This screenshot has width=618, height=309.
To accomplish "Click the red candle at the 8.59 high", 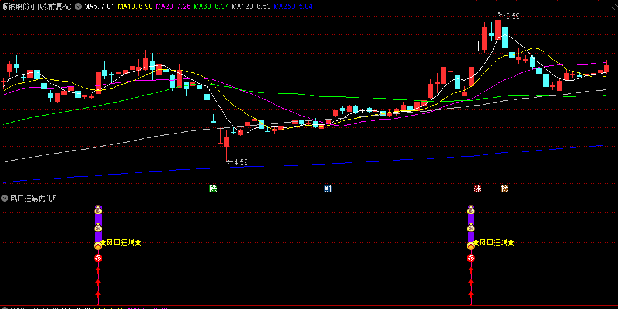I will (x=498, y=29).
